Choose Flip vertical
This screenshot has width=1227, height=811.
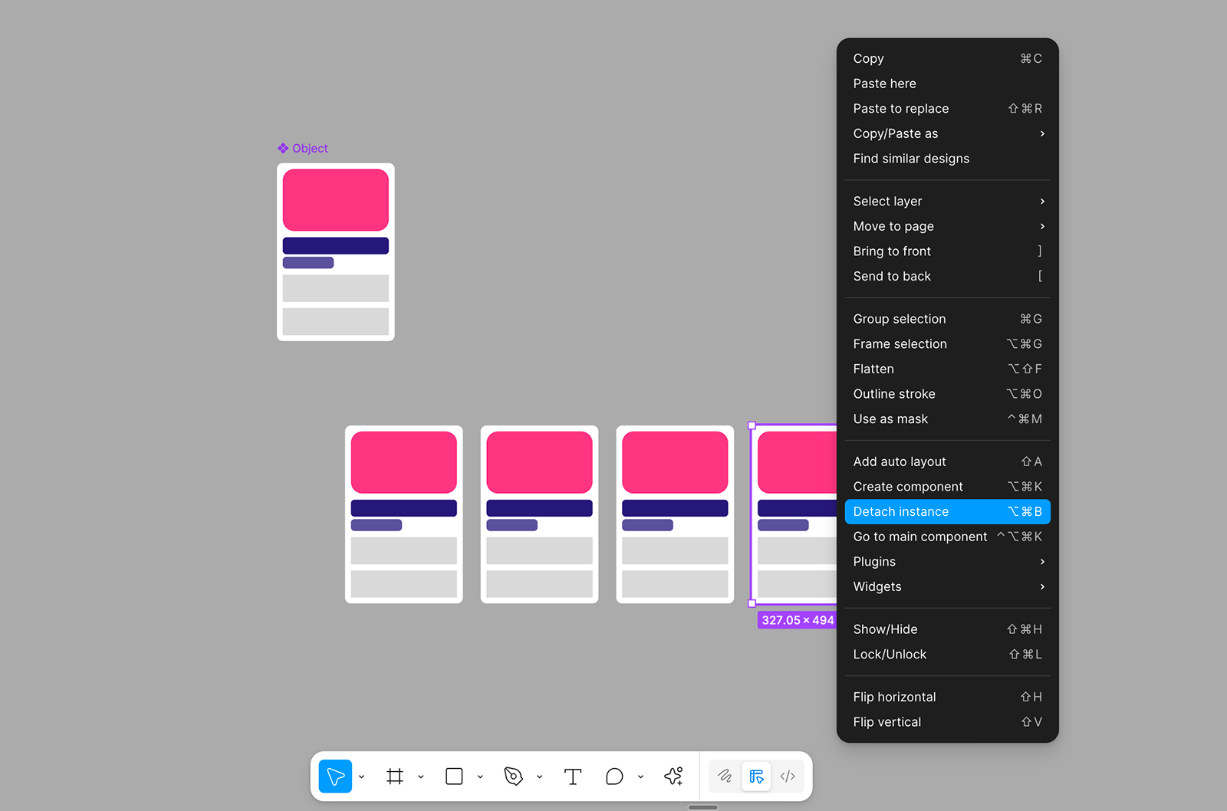click(947, 722)
